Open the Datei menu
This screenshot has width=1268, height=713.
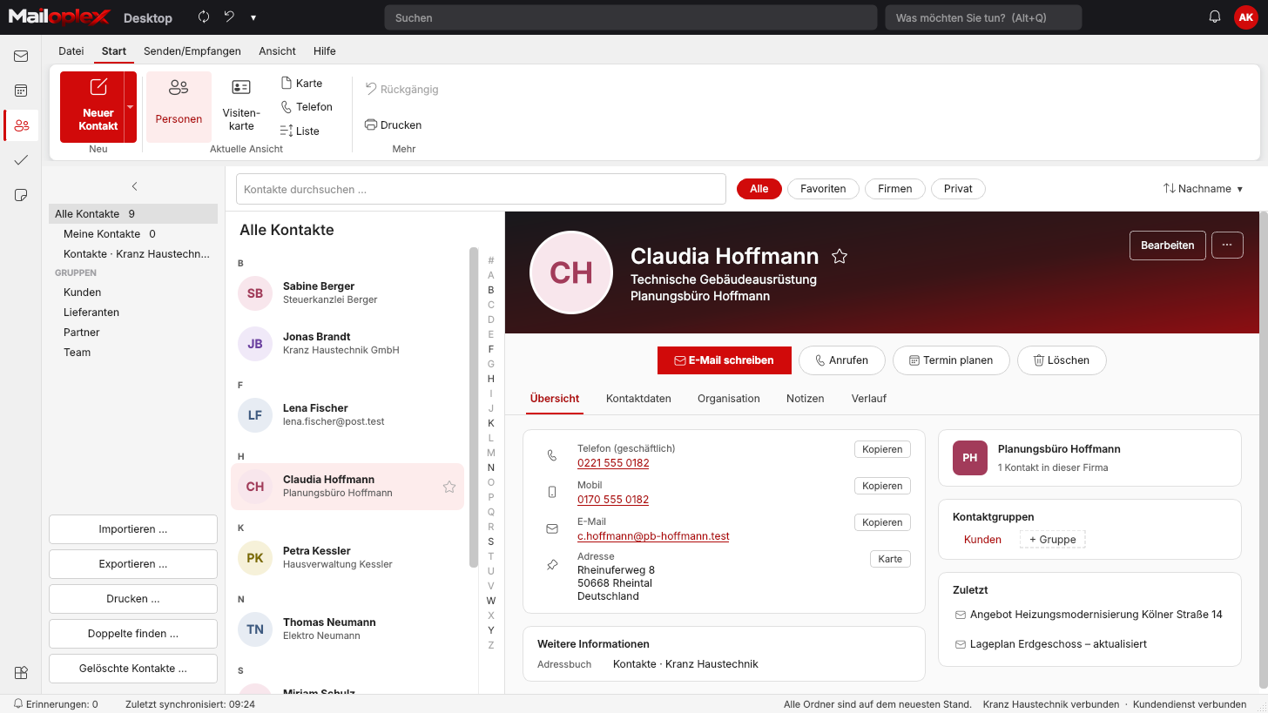71,51
